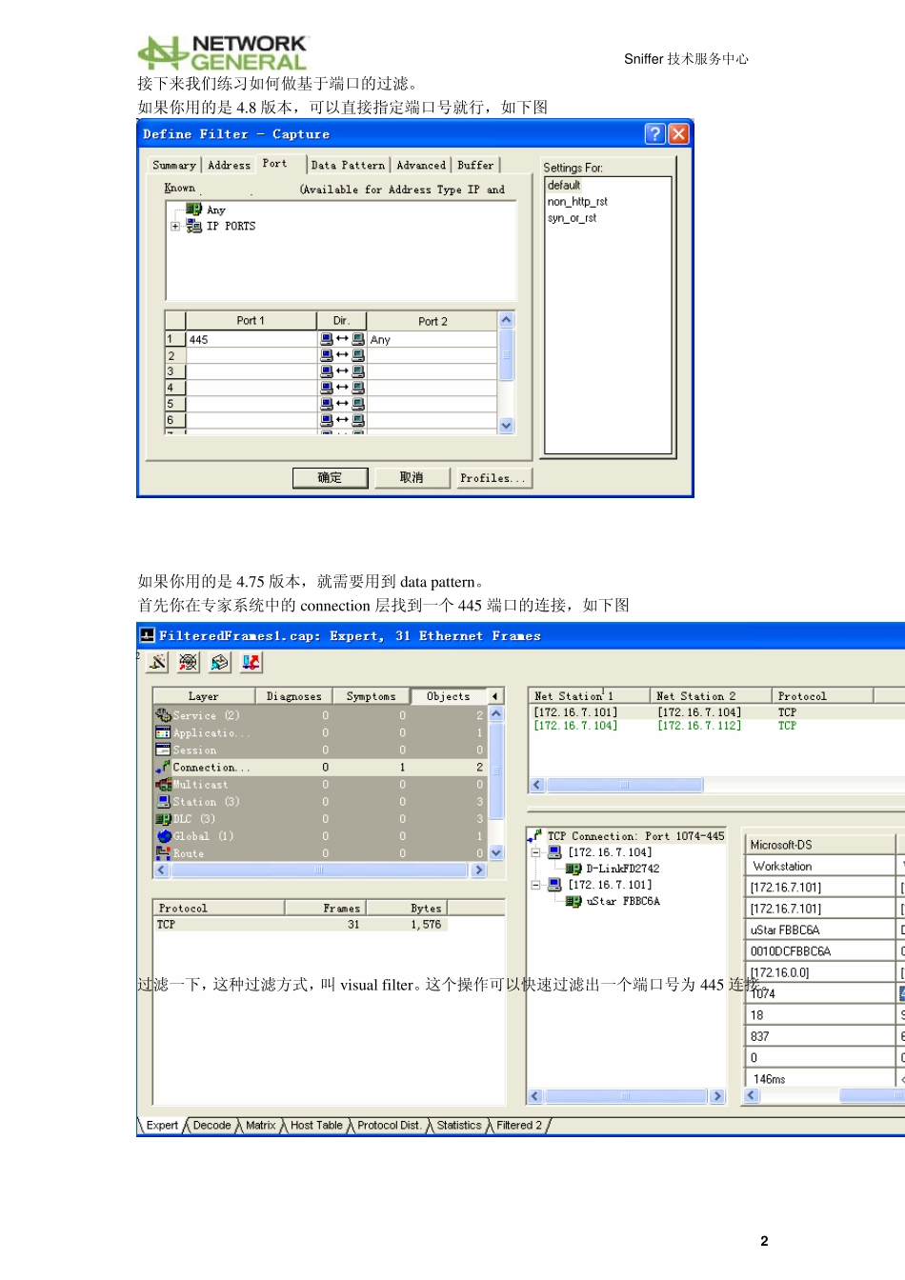Open the Decode tab
Image resolution: width=905 pixels, height=1280 pixels.
(x=211, y=1126)
